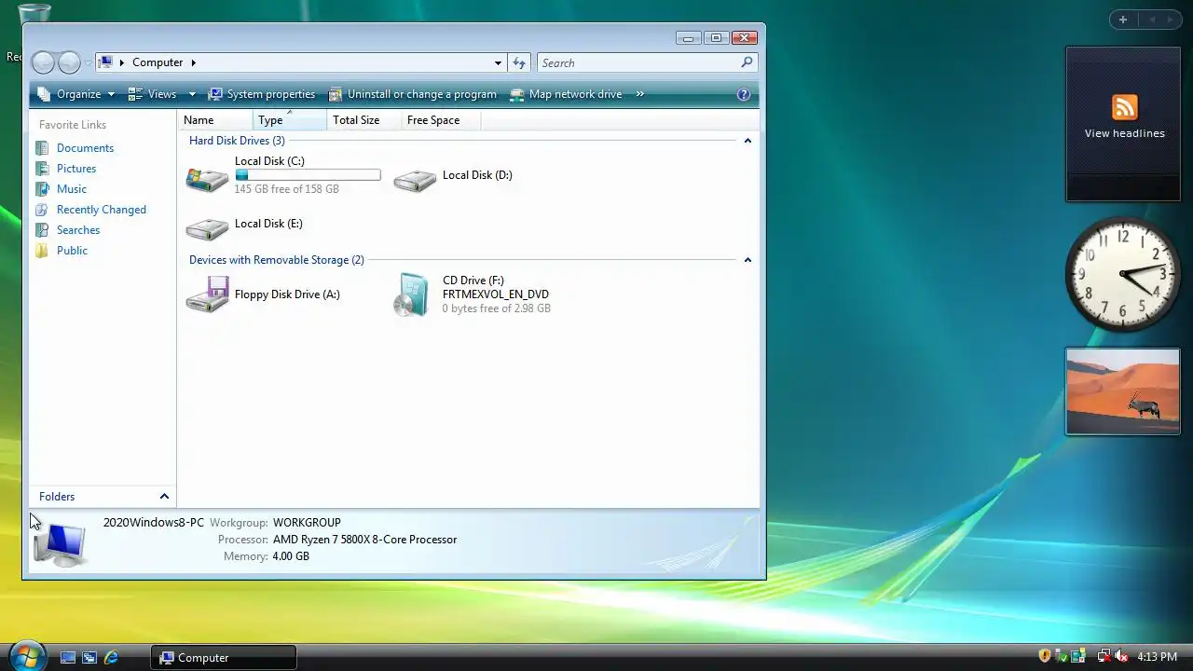Screen dimensions: 1193x671
Task: Sort by the Free Space column header
Action: [x=443, y=120]
